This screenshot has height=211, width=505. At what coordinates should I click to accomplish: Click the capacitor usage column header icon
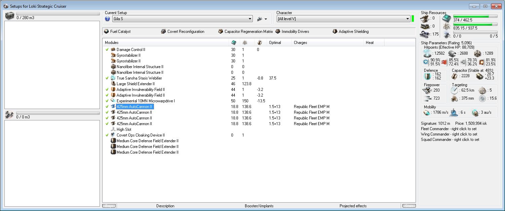[x=259, y=43]
